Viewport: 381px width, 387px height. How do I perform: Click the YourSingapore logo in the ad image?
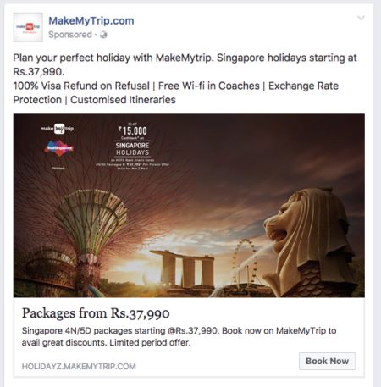[58, 148]
